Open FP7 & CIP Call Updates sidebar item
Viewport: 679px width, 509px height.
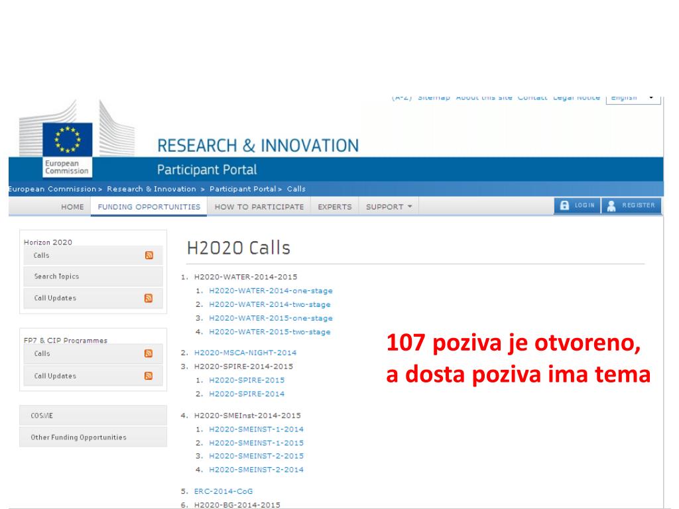click(93, 376)
